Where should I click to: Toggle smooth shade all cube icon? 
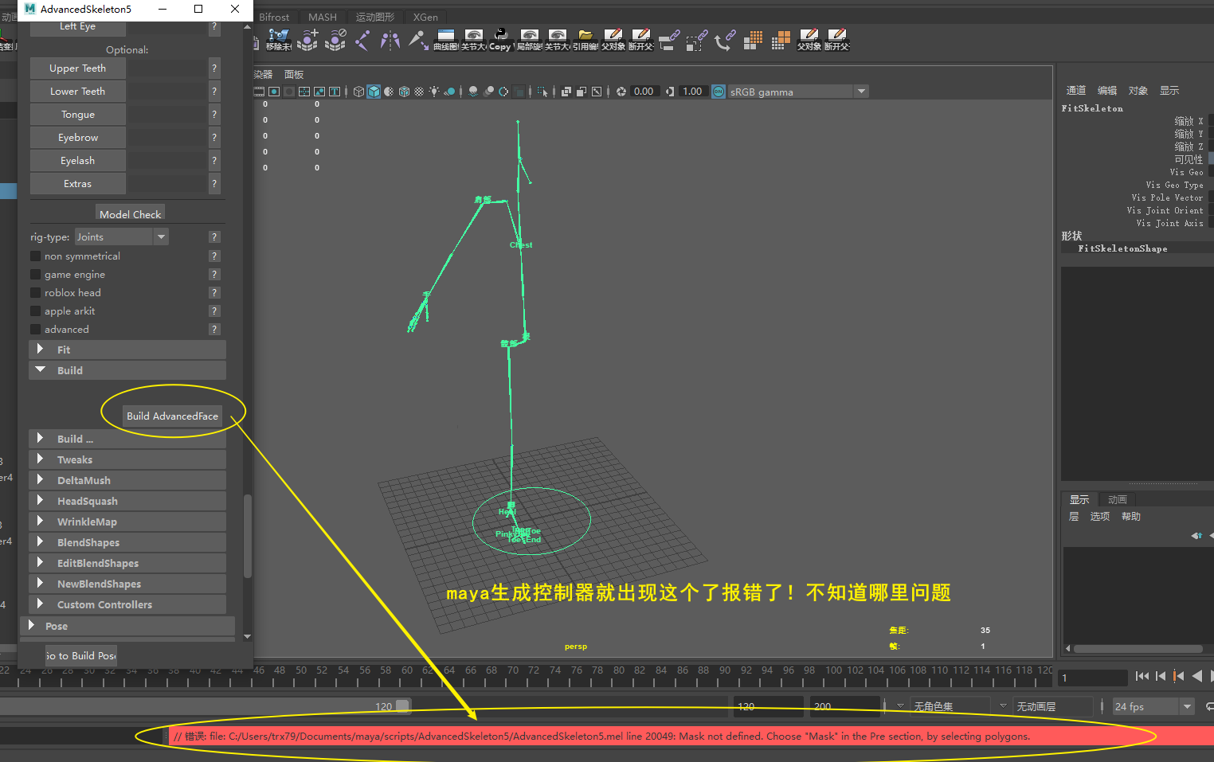[374, 92]
